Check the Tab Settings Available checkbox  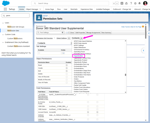(39, 53)
